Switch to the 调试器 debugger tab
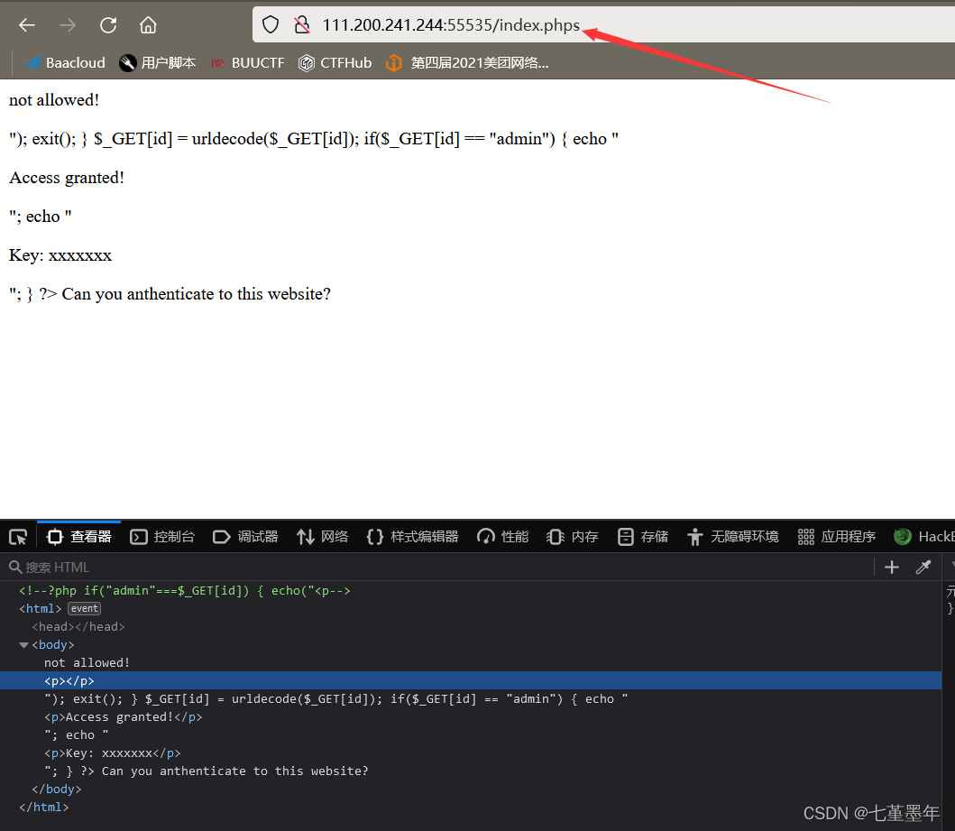 point(245,537)
